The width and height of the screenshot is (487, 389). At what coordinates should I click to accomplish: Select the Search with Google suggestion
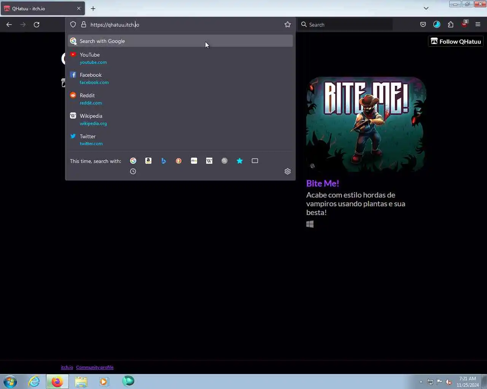click(x=180, y=41)
